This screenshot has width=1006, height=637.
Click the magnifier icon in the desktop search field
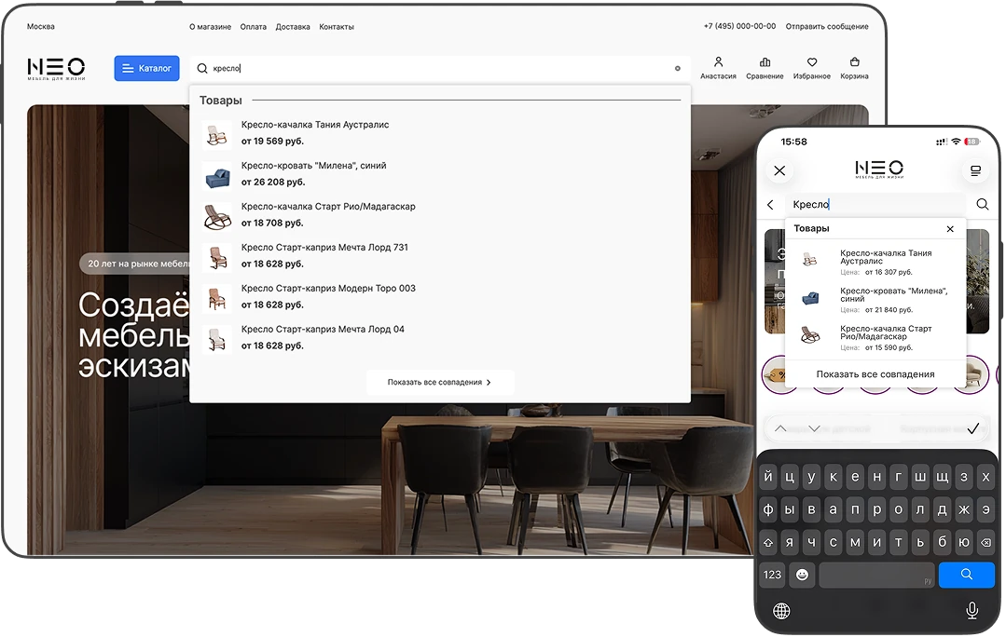coord(202,69)
